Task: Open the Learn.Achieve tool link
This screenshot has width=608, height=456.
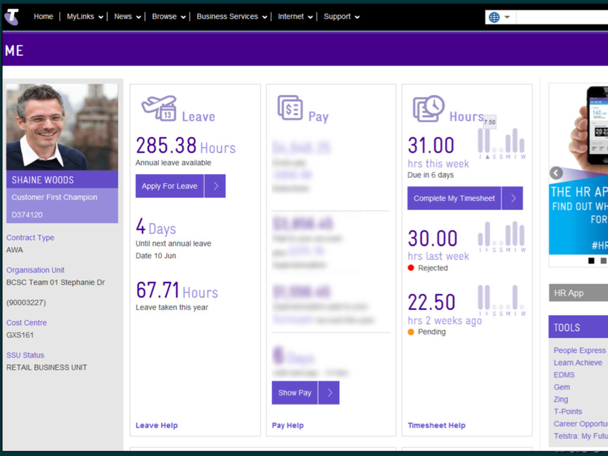Action: (x=578, y=363)
